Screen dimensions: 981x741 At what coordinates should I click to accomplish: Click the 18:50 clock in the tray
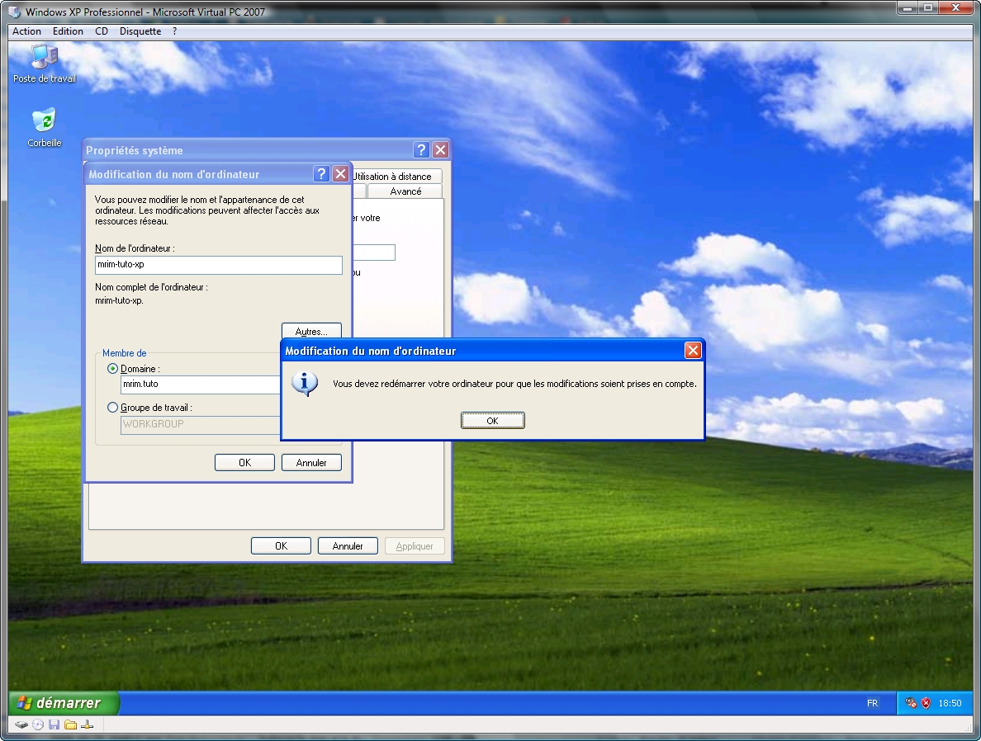click(950, 703)
